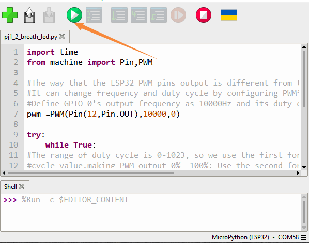Click the editor's scroll down arrow
This screenshot has width=309, height=243.
(x=304, y=168)
